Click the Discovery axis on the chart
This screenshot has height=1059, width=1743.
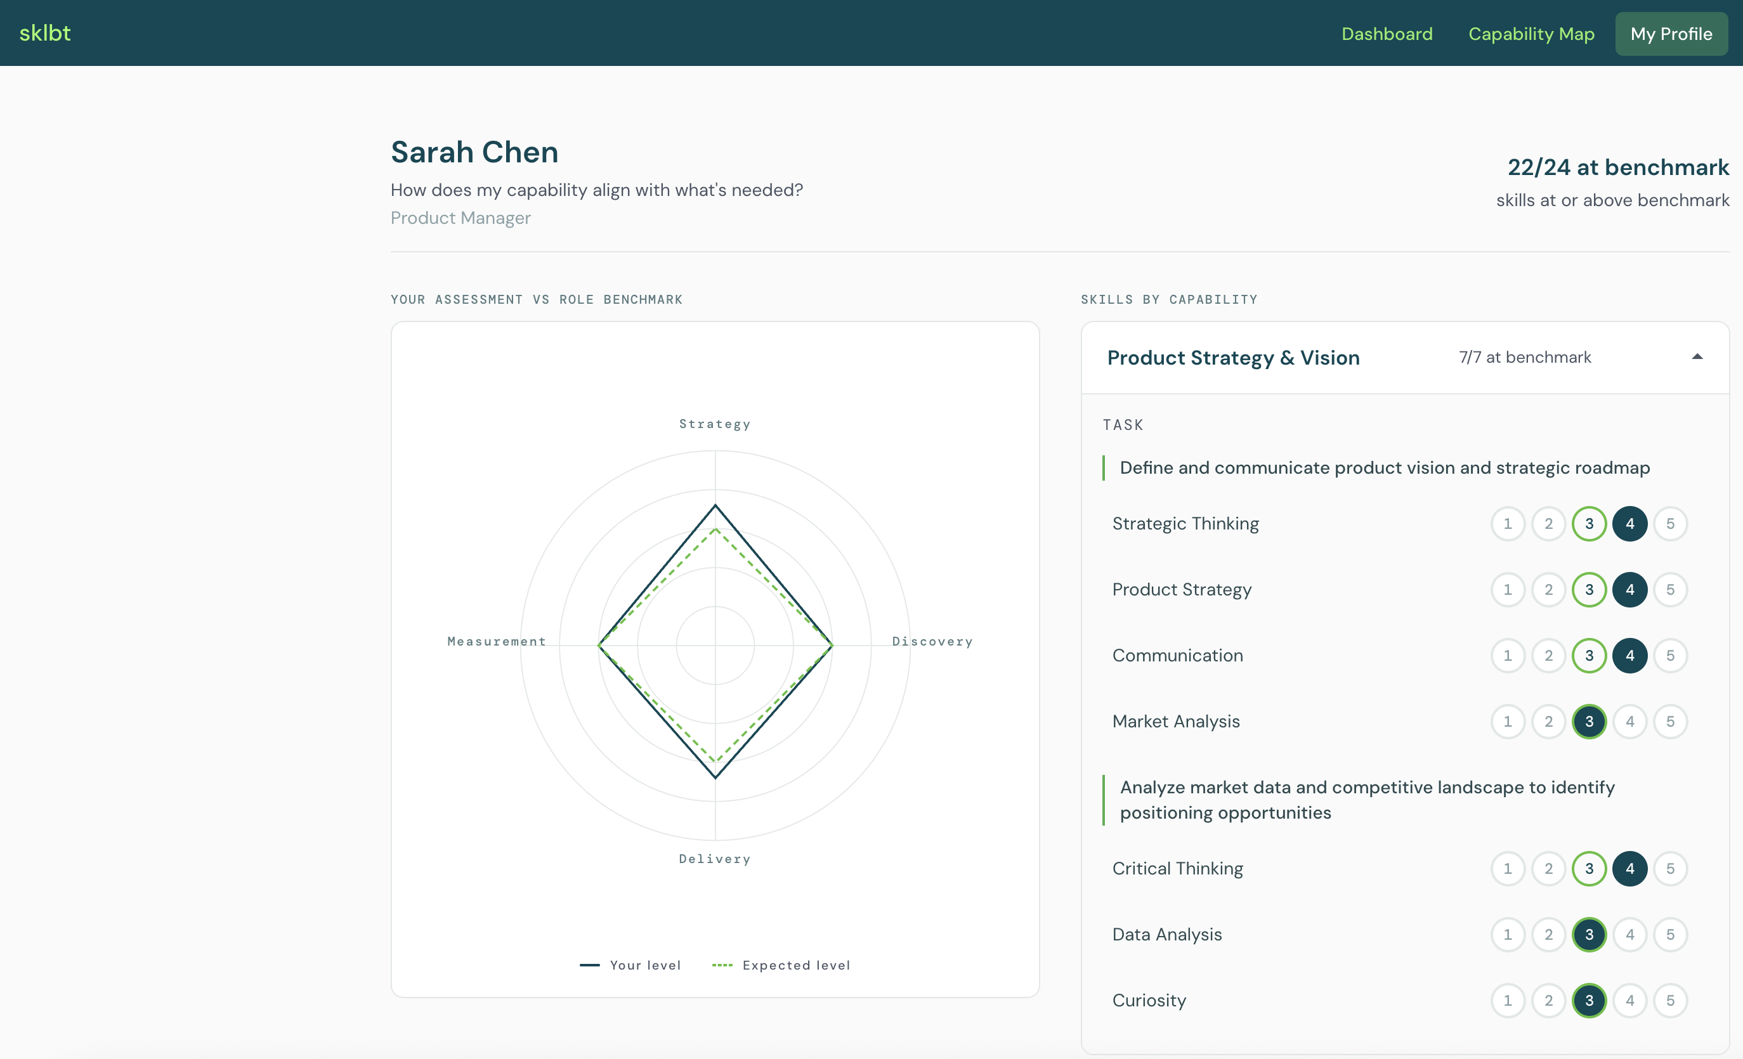[932, 641]
